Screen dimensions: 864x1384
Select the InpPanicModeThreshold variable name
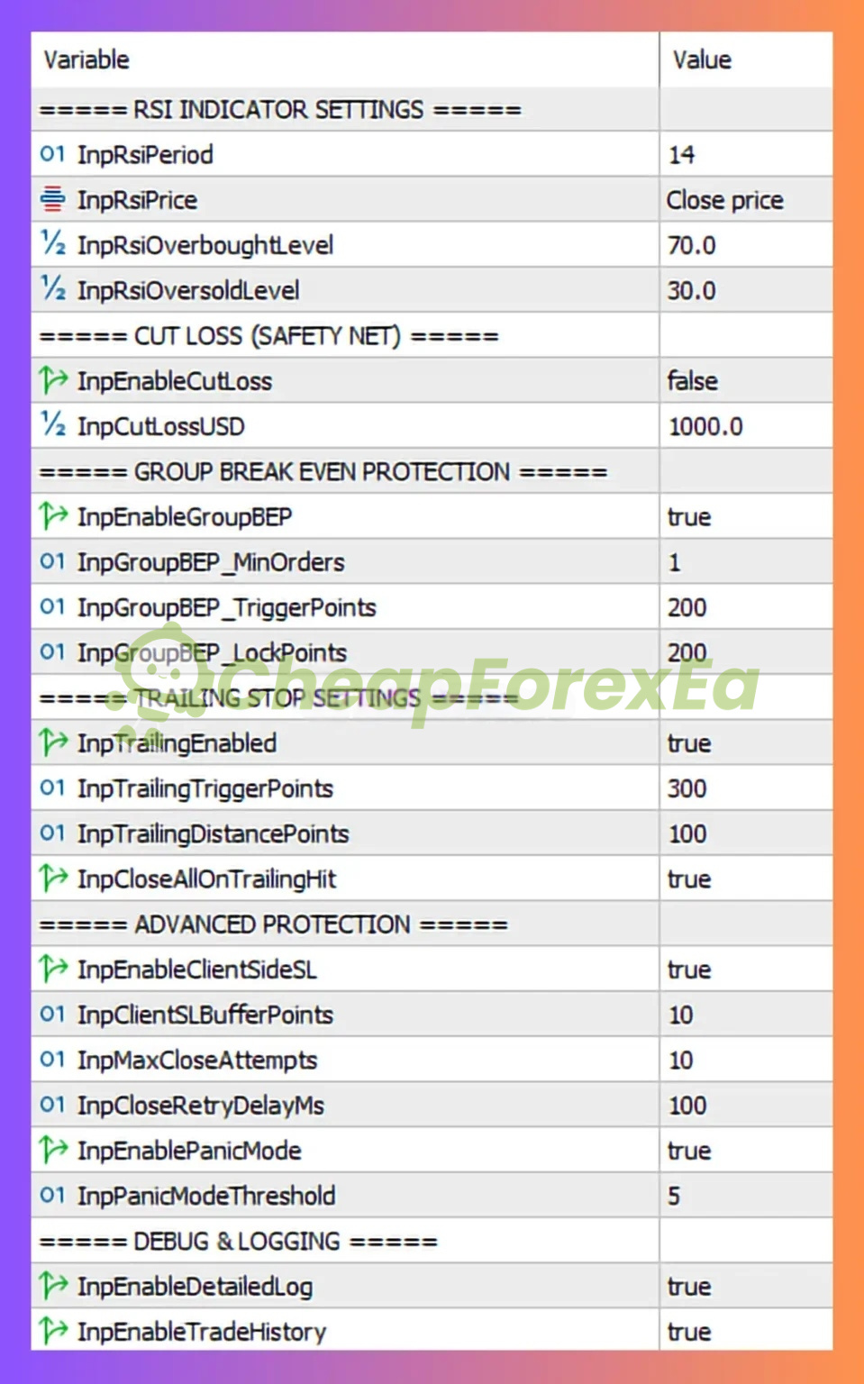[206, 1195]
